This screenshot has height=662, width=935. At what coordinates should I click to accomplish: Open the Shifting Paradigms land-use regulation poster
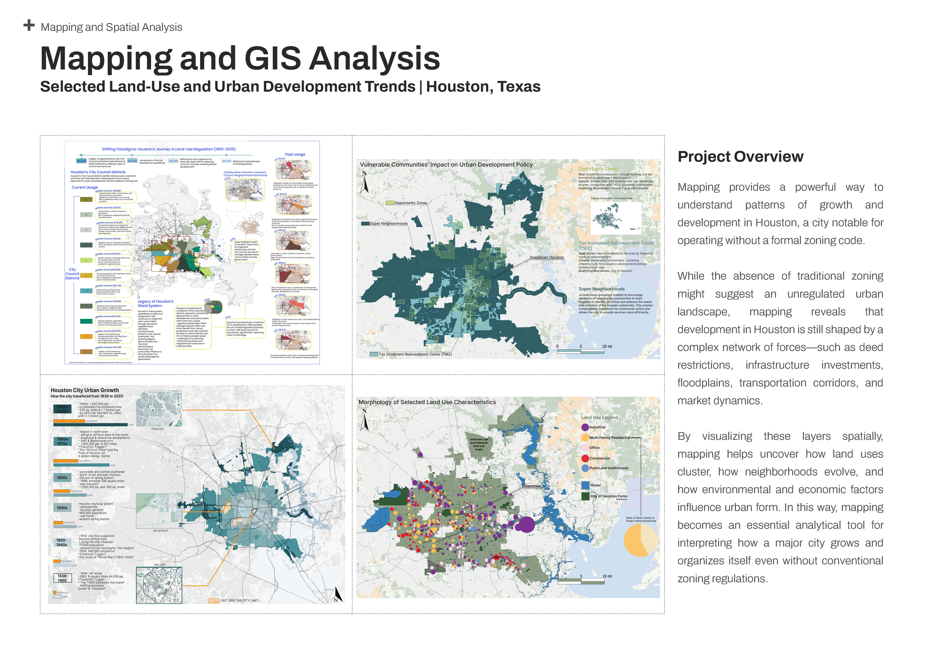coord(192,252)
